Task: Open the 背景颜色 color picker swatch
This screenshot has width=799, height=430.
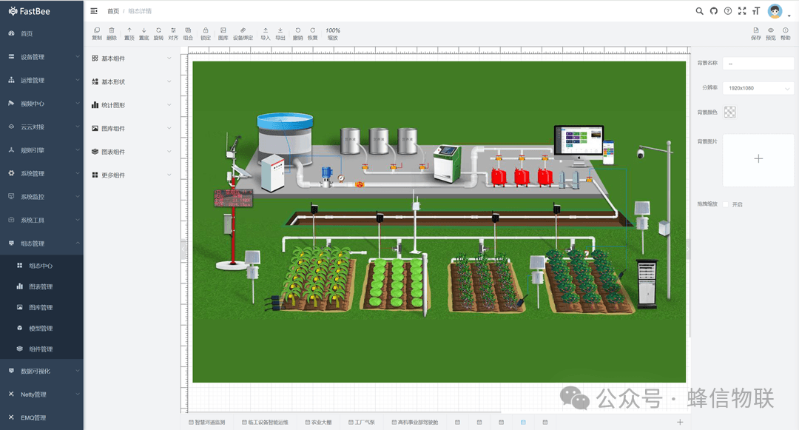Action: tap(729, 112)
